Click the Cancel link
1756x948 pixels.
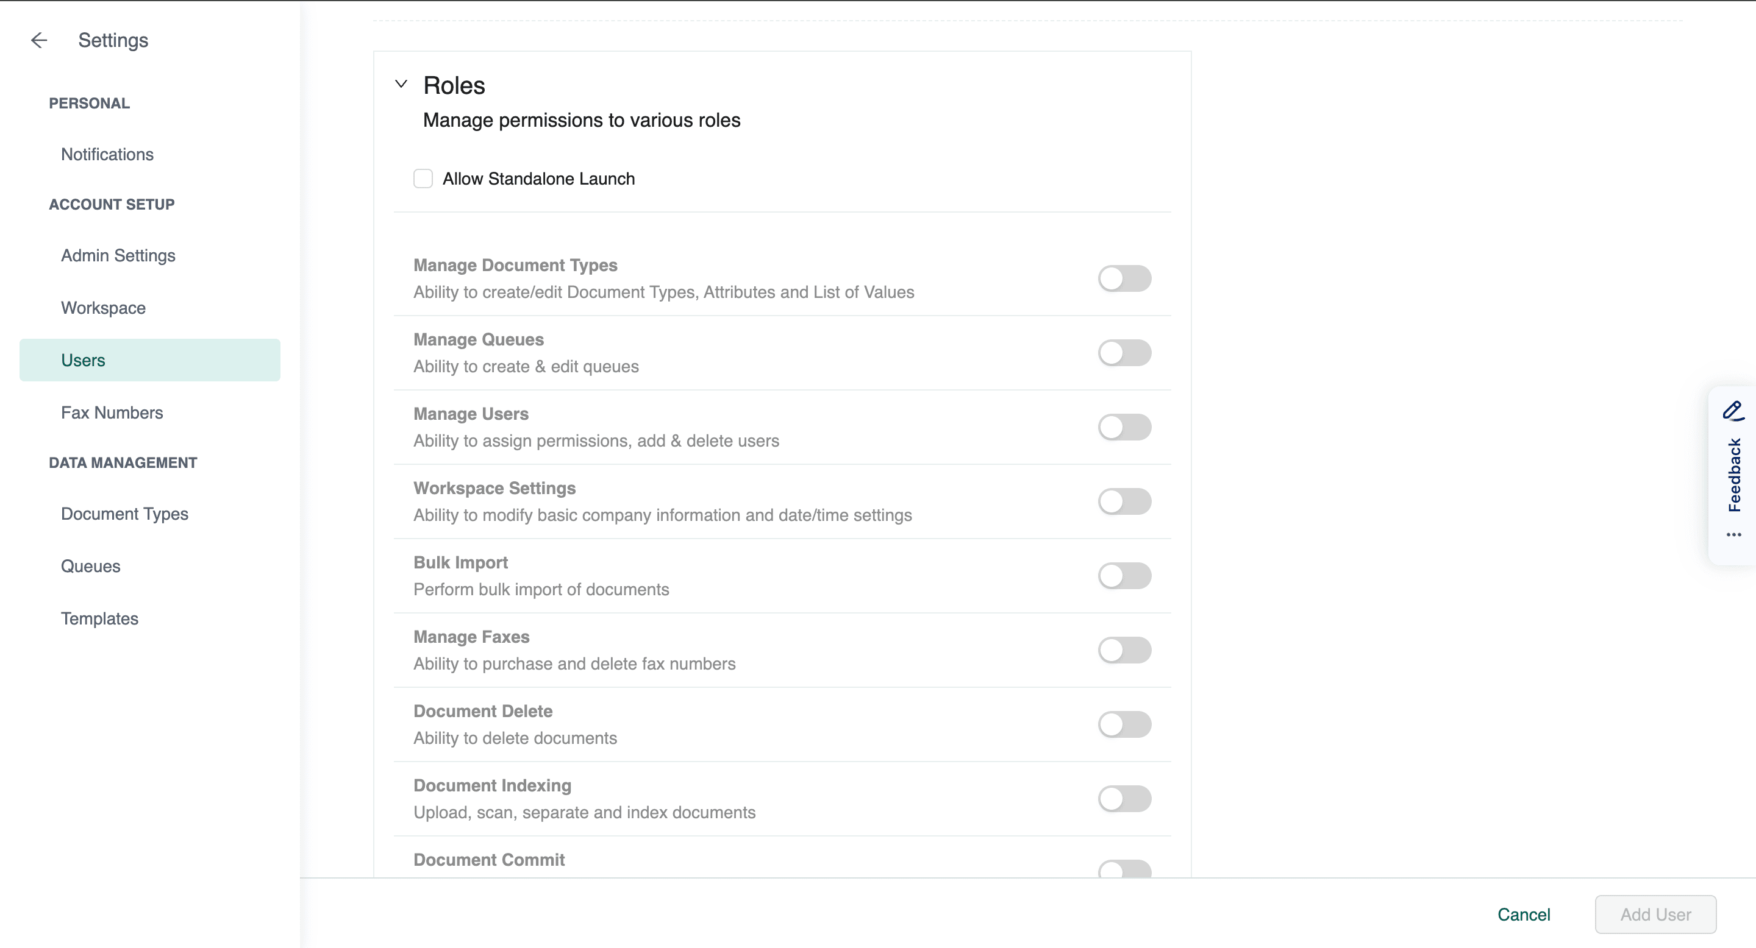tap(1524, 914)
